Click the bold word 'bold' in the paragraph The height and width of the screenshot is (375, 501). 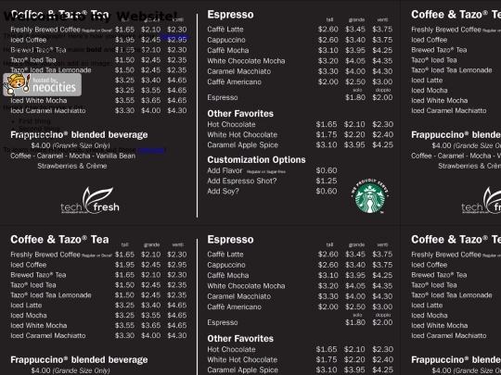pyautogui.click(x=94, y=50)
